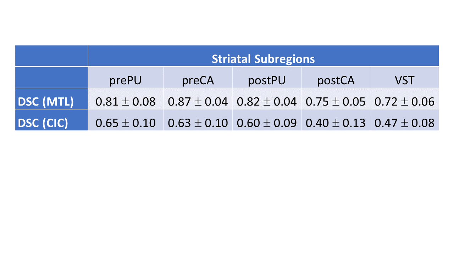Select the preCA column header
Screen dimensions: 454x255
click(198, 80)
